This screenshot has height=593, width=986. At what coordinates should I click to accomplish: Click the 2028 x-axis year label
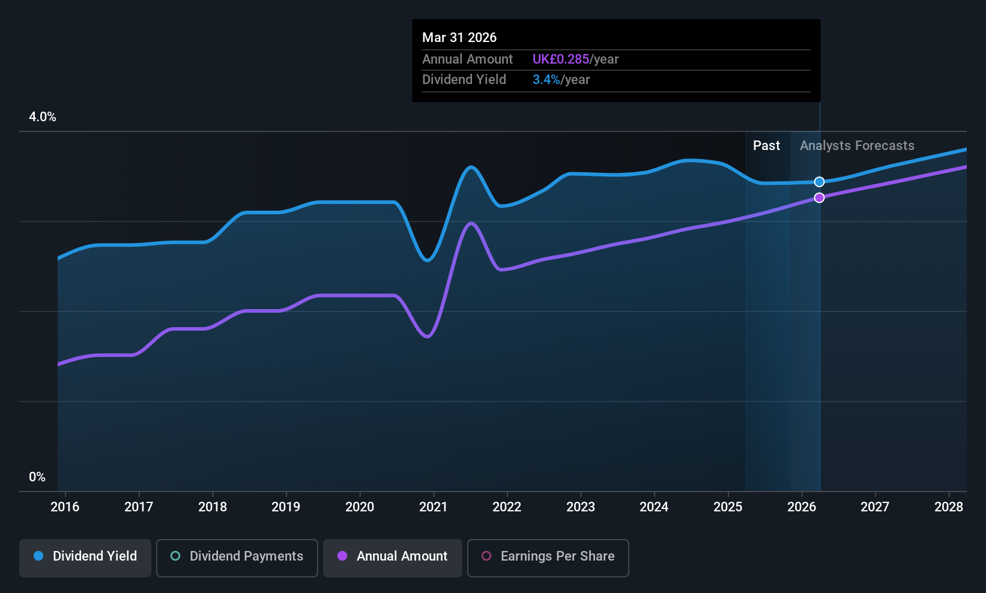point(949,507)
